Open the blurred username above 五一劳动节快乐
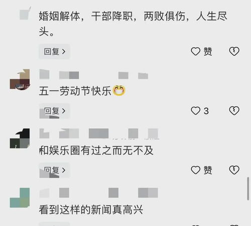This screenshot has width=251, height=226. tap(94, 74)
